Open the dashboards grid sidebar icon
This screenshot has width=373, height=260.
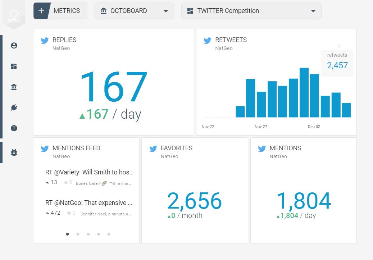pyautogui.click(x=14, y=66)
